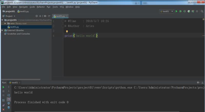205x112 pixels.
Task: Click the @Time comment line
Action: pos(87,21)
